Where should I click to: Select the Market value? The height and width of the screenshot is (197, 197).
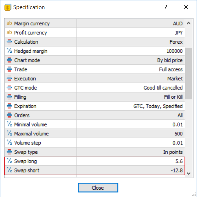point(175,79)
